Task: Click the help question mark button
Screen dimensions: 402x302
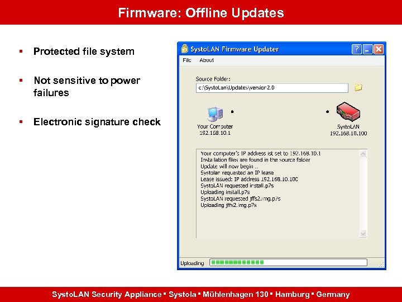Action: [357, 49]
